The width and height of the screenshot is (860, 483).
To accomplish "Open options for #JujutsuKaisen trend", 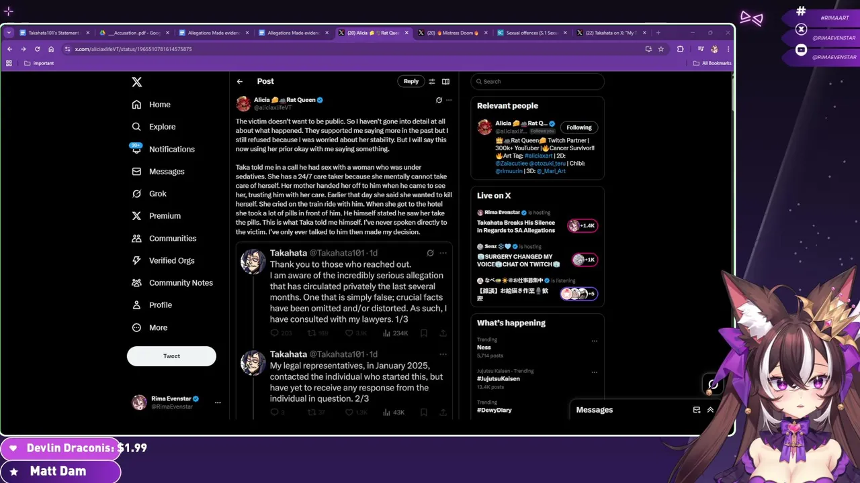I will coord(594,372).
